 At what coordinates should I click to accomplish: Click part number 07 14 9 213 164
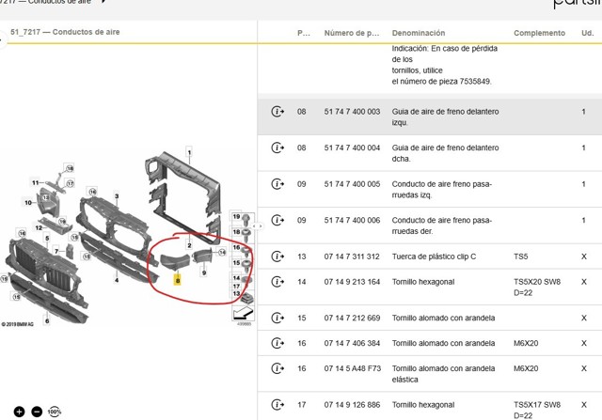(x=352, y=282)
